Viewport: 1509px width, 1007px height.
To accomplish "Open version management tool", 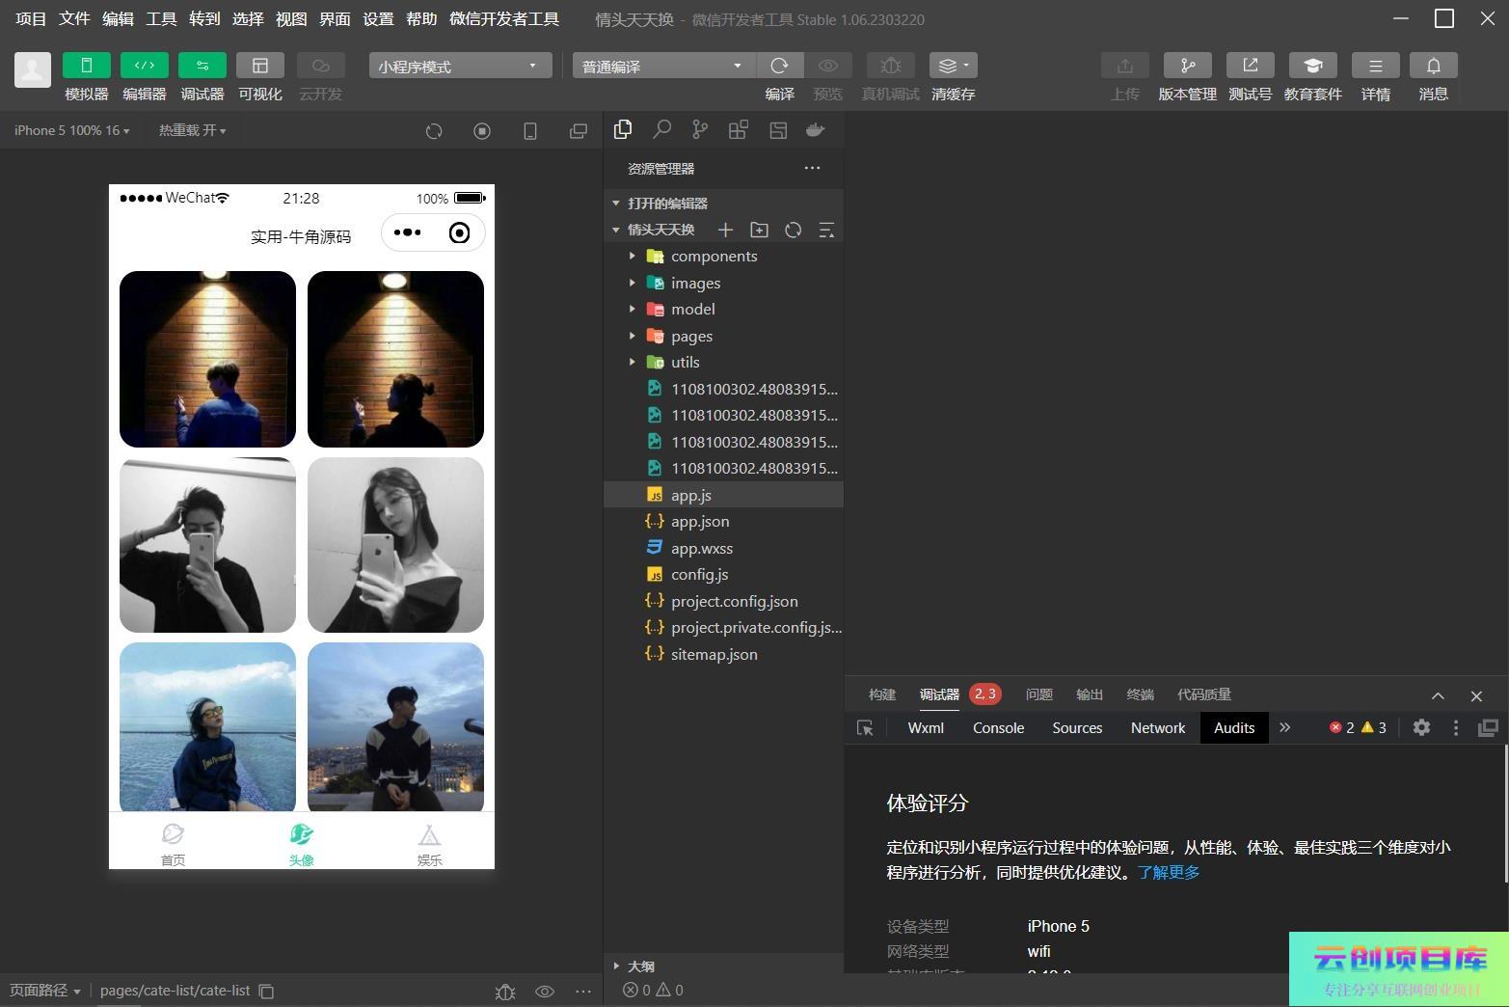I will point(1187,66).
